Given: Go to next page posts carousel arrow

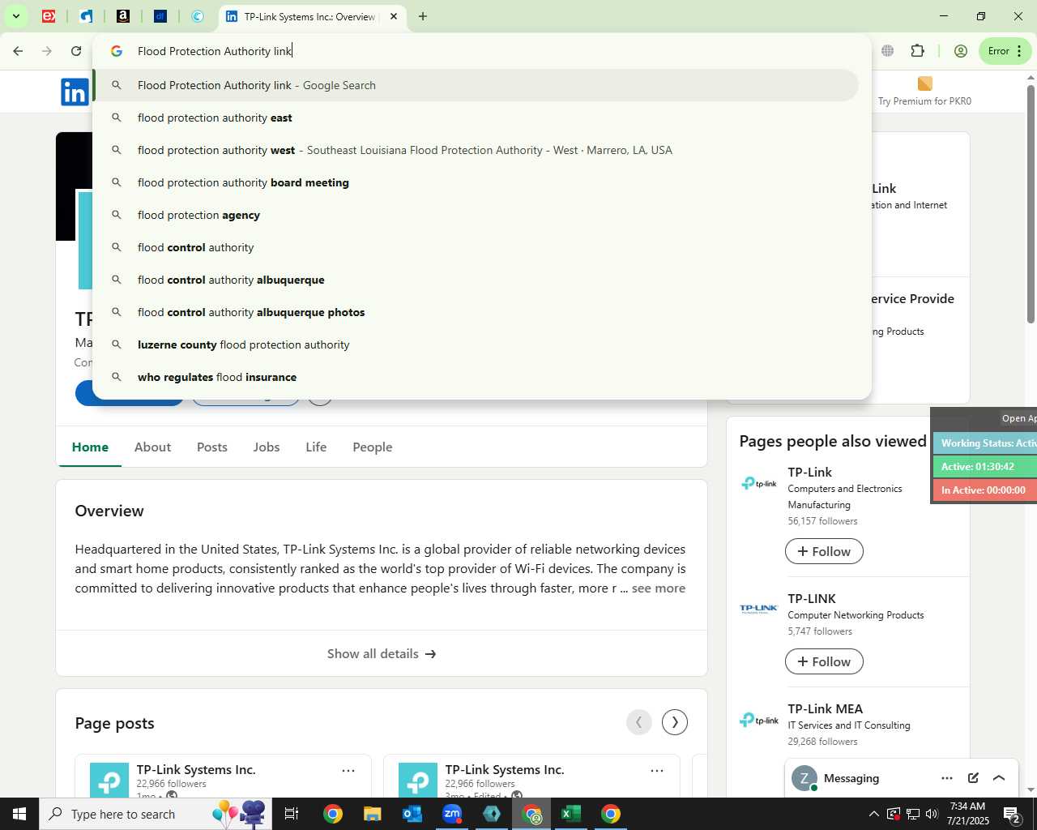Looking at the screenshot, I should 675,722.
